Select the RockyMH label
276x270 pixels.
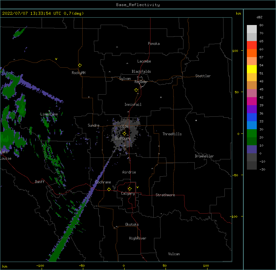click(x=78, y=73)
